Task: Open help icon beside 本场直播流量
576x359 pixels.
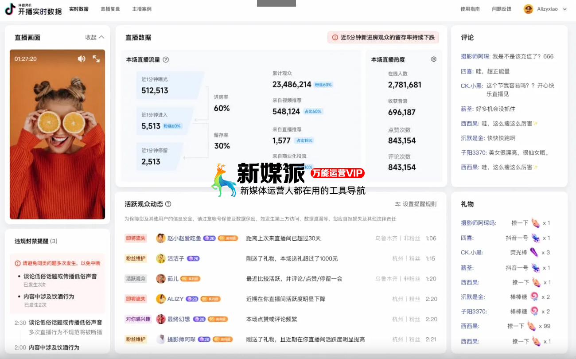Action: coord(166,59)
